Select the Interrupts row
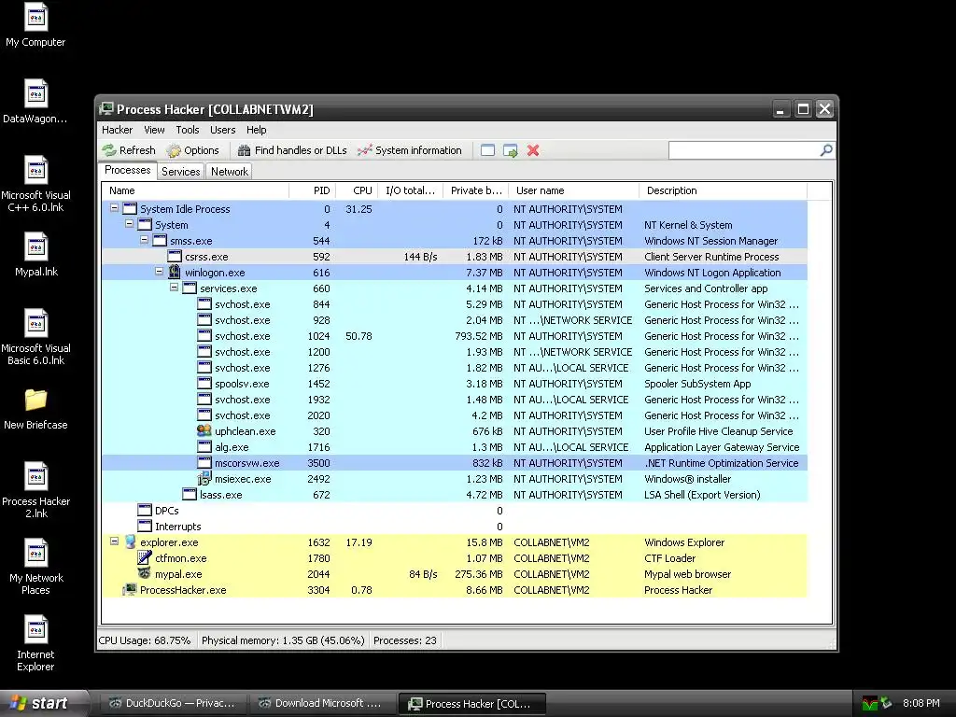 coord(455,527)
